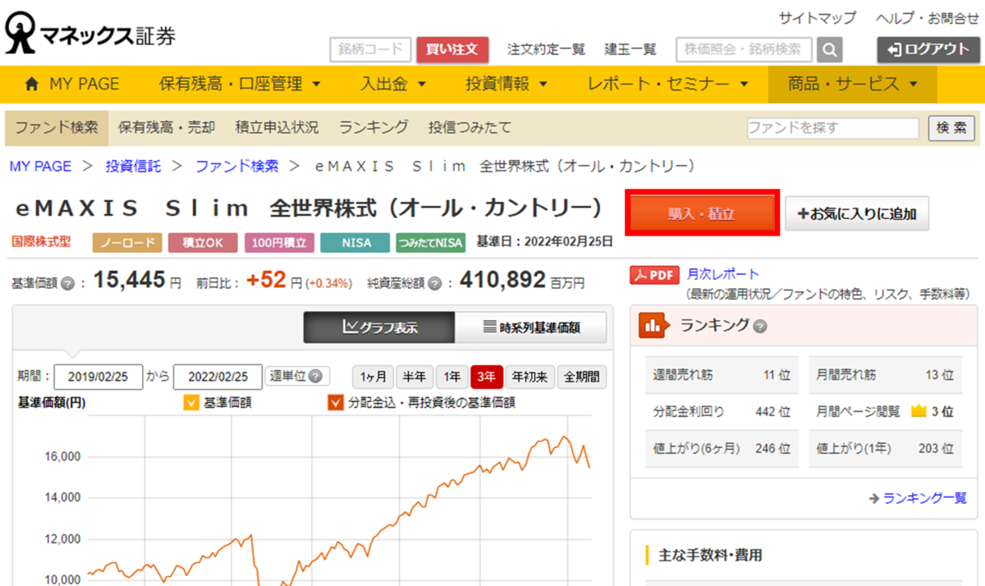Click 週間売れ筋 ranking row
Image resolution: width=985 pixels, height=586 pixels.
722,375
